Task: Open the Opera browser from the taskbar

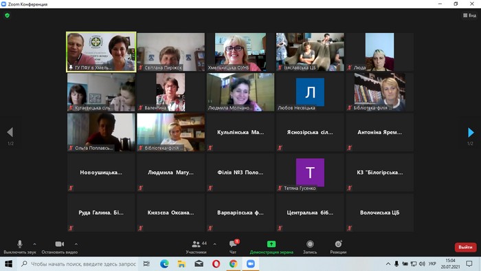Action: (x=216, y=263)
